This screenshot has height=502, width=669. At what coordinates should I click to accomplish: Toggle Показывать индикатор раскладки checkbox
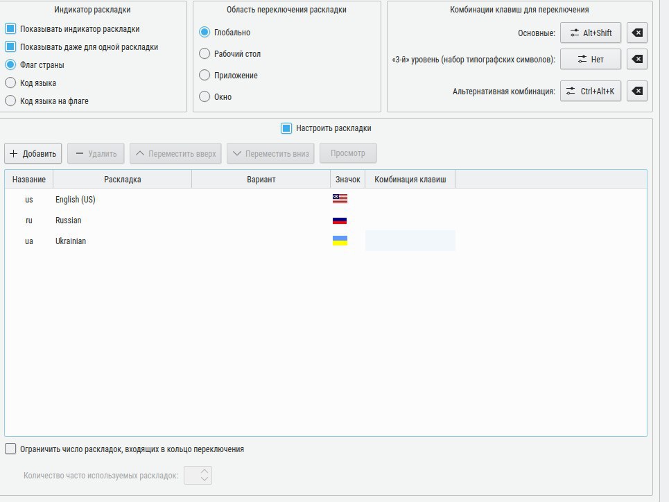(x=10, y=29)
